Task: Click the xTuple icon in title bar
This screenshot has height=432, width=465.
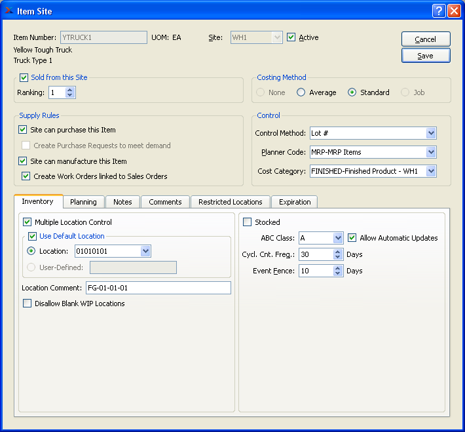Action: coord(9,10)
